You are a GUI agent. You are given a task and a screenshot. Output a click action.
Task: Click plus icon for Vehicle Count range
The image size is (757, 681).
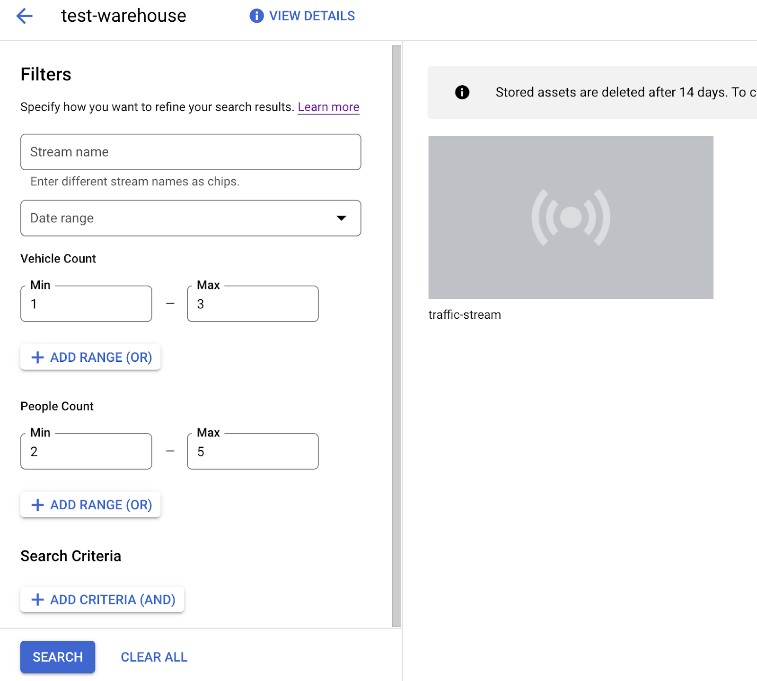tap(37, 358)
